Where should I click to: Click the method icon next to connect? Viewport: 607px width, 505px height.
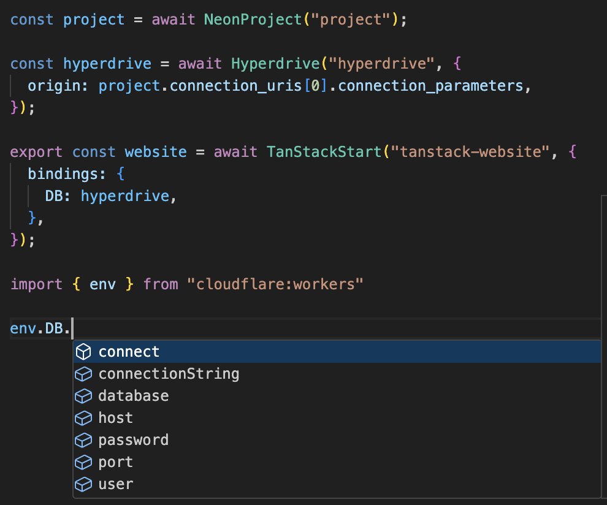(x=83, y=352)
